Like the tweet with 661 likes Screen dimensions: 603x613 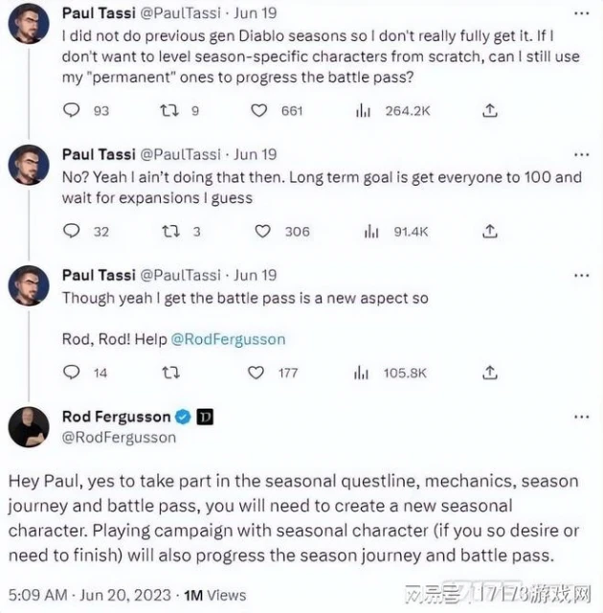tap(259, 111)
